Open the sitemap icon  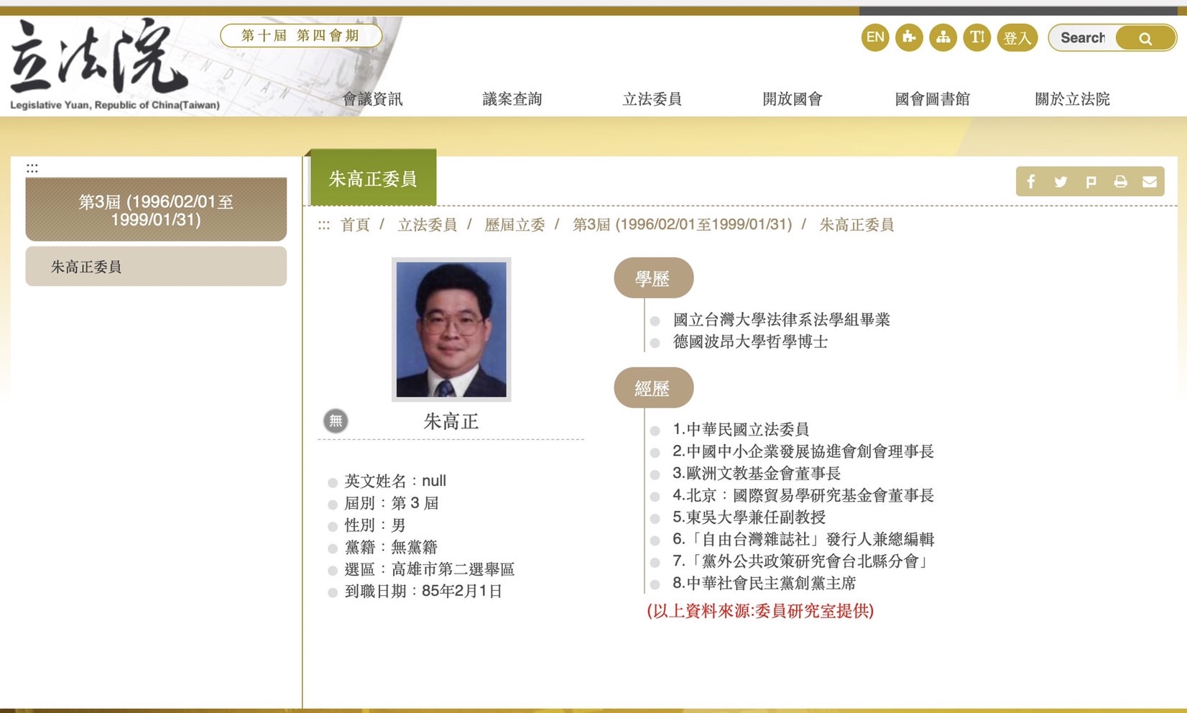[x=943, y=37]
